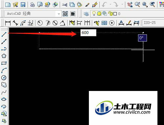Open the ISO-25 dimension style dropdown
Image resolution: width=164 pixels, height=125 pixels.
click(153, 23)
